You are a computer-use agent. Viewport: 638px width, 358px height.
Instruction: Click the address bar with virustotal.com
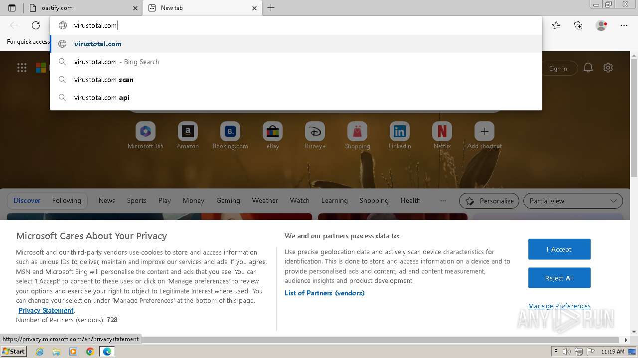click(x=296, y=25)
